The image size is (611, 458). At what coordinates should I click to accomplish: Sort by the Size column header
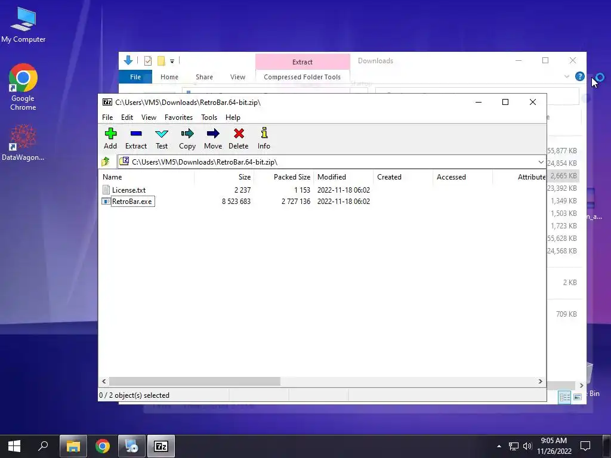[x=224, y=177]
